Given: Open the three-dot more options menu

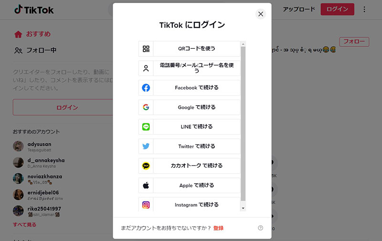Looking at the screenshot, I should point(364,9).
